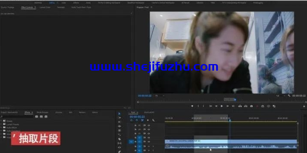Select the Razor tool
The image size is (307, 153).
[x=120, y=139]
